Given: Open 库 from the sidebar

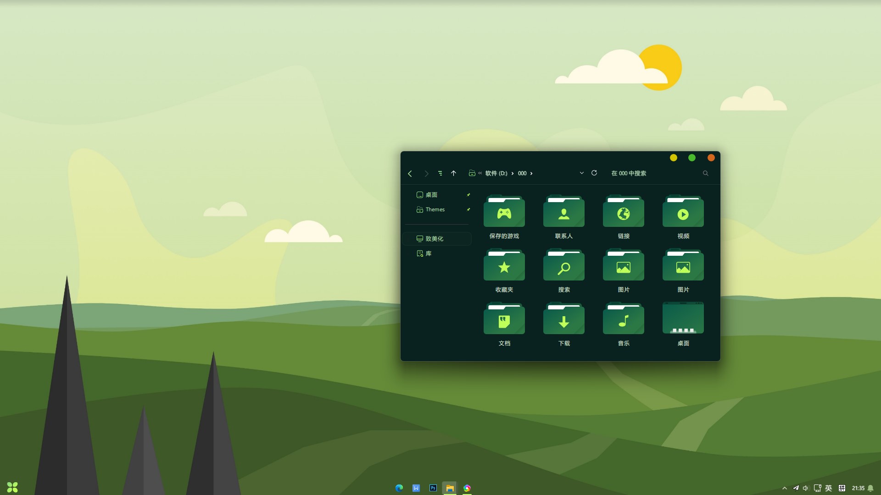Looking at the screenshot, I should [427, 253].
